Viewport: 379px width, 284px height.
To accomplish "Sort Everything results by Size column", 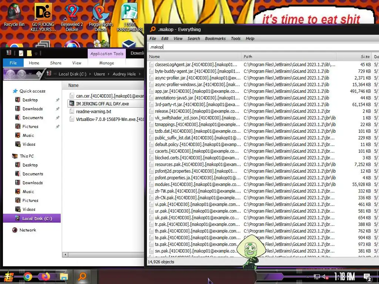I will coord(353,57).
